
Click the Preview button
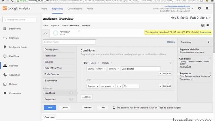[88, 108]
